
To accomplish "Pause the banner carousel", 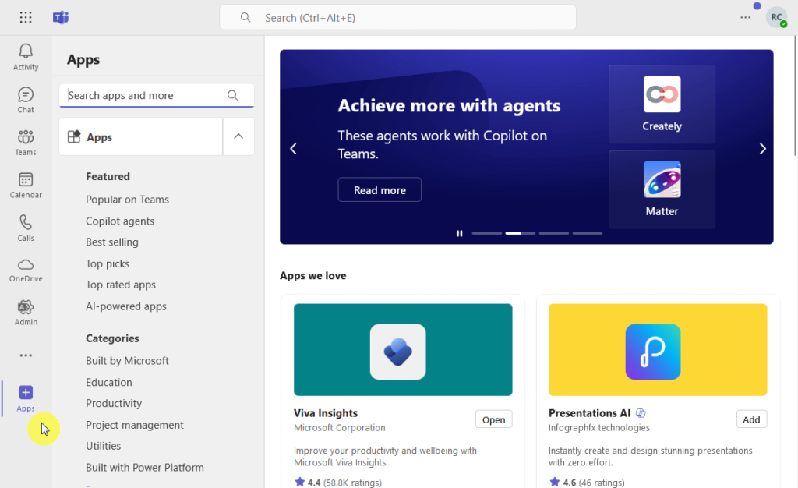I will (460, 233).
